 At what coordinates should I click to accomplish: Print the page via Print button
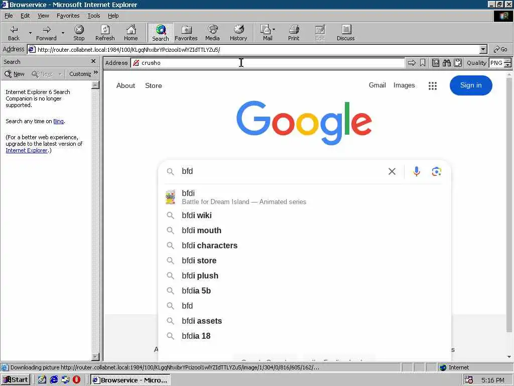coord(294,33)
